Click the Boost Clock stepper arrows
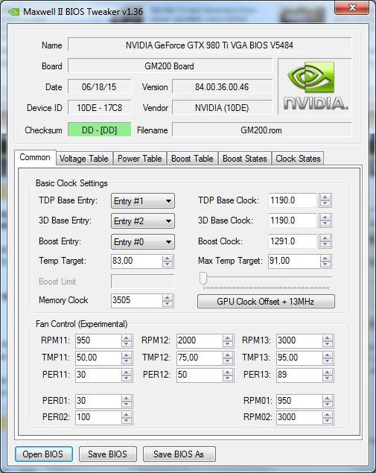376x473 pixels. click(325, 241)
